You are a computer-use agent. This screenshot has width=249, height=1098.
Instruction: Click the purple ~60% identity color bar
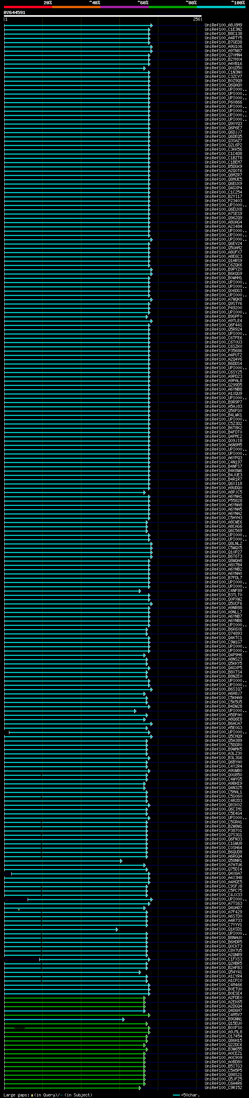click(125, 7)
